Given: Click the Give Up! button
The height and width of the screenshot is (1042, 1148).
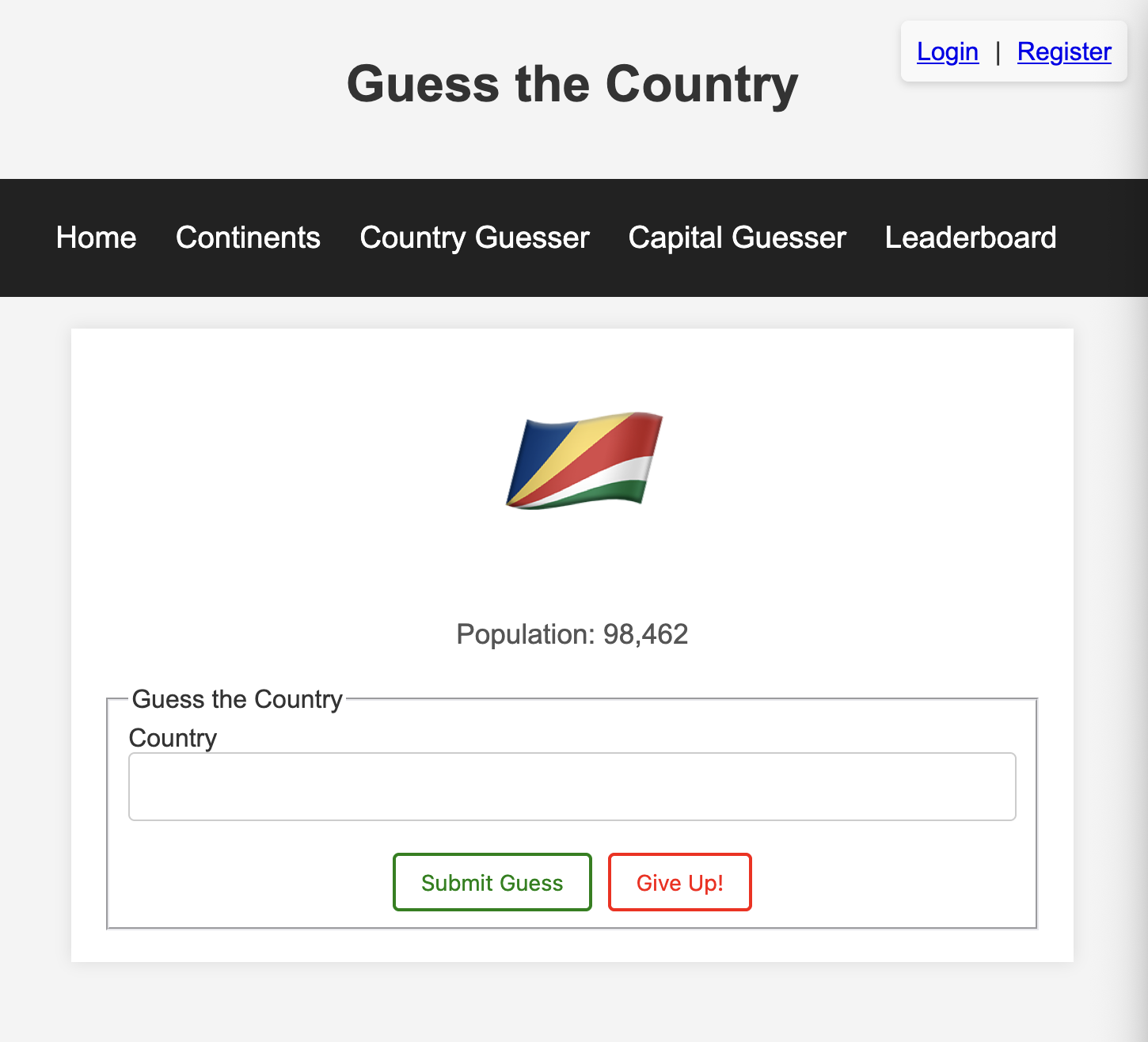Looking at the screenshot, I should pos(679,882).
